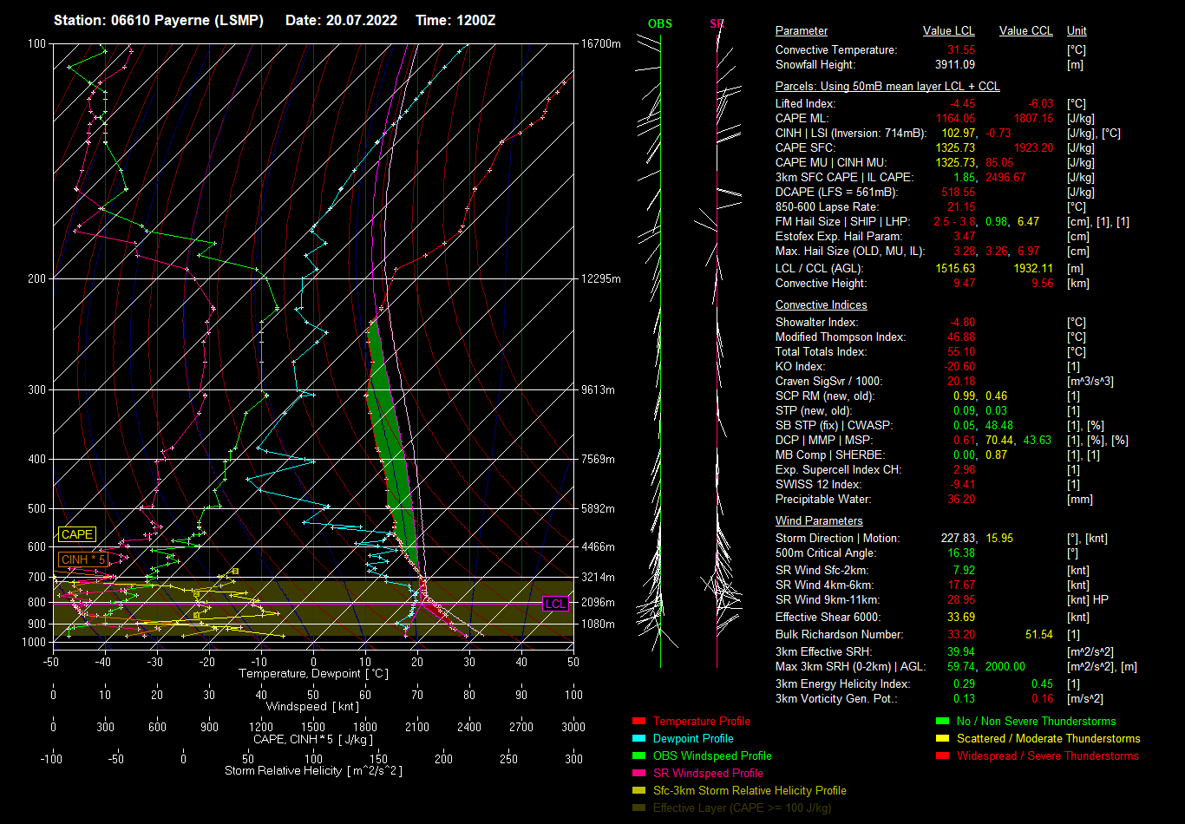Viewport: 1185px width, 824px height.
Task: Click the Station 06610 Payerne title text
Action: pos(159,20)
